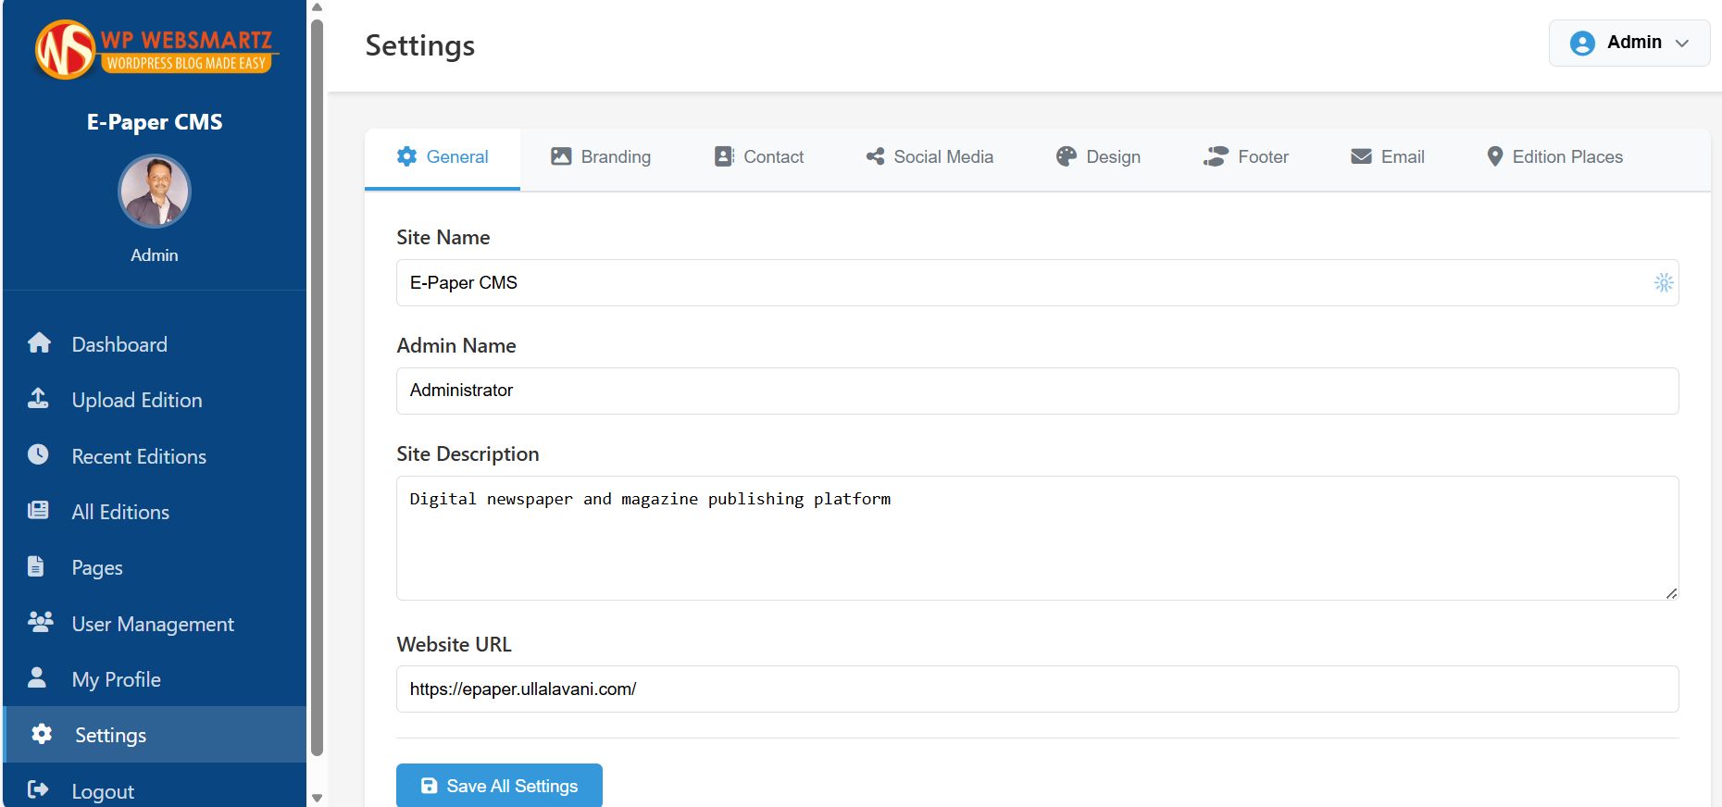This screenshot has width=1722, height=807.
Task: Open the Admin account dropdown
Action: tap(1628, 43)
